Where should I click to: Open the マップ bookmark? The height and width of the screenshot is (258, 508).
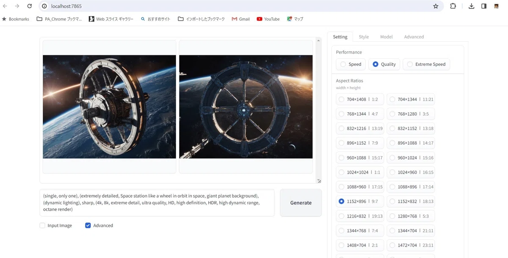click(x=295, y=19)
